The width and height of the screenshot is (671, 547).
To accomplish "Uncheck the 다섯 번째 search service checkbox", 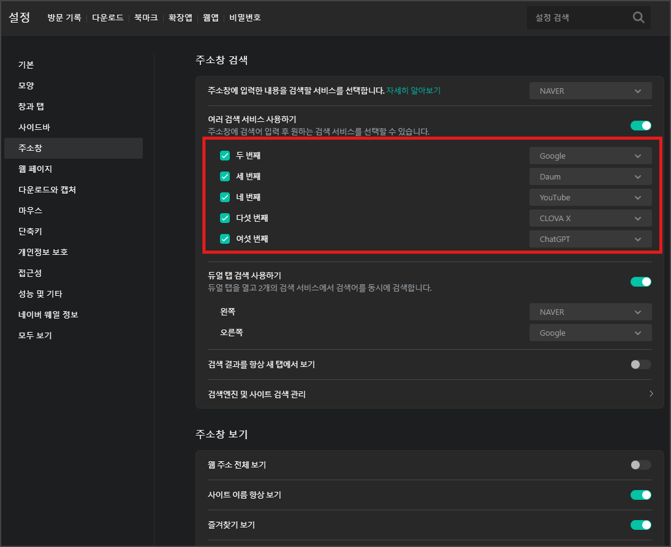I will pos(225,218).
